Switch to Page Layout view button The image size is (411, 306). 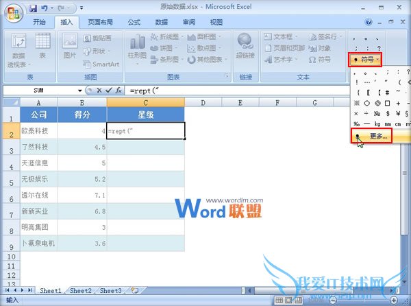coord(288,300)
